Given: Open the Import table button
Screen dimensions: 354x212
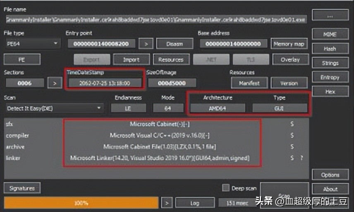Looking at the screenshot, I should coord(131,59).
